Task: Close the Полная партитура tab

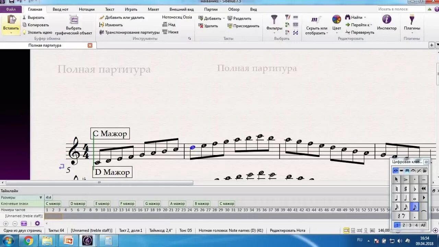Action: click(x=90, y=45)
